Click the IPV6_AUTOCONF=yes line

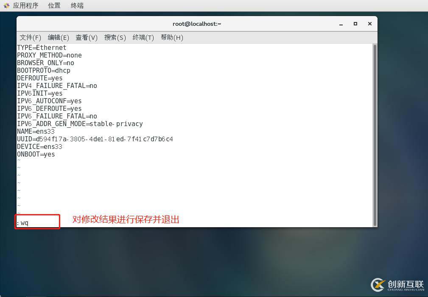[x=49, y=101]
